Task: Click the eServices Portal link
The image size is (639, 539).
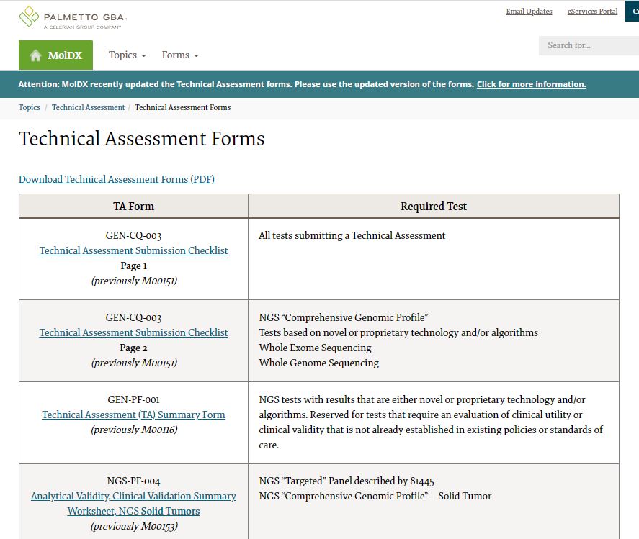Action: (592, 12)
